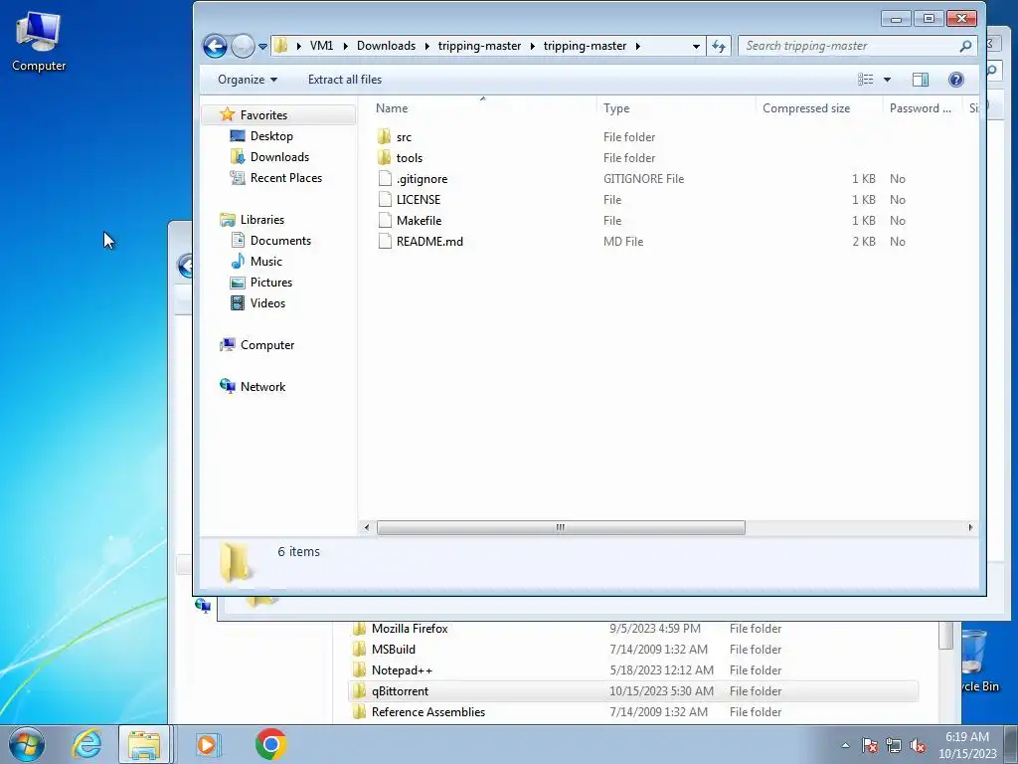Screen dimensions: 1018x764
Task: Select the LICENSE file icon
Action: pyautogui.click(x=385, y=199)
